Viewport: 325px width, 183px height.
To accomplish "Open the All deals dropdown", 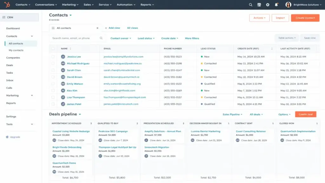I will point(256,114).
